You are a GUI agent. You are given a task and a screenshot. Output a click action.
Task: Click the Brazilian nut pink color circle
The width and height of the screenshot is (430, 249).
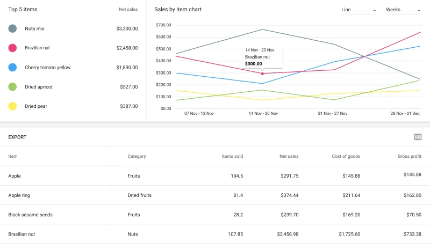click(x=12, y=48)
